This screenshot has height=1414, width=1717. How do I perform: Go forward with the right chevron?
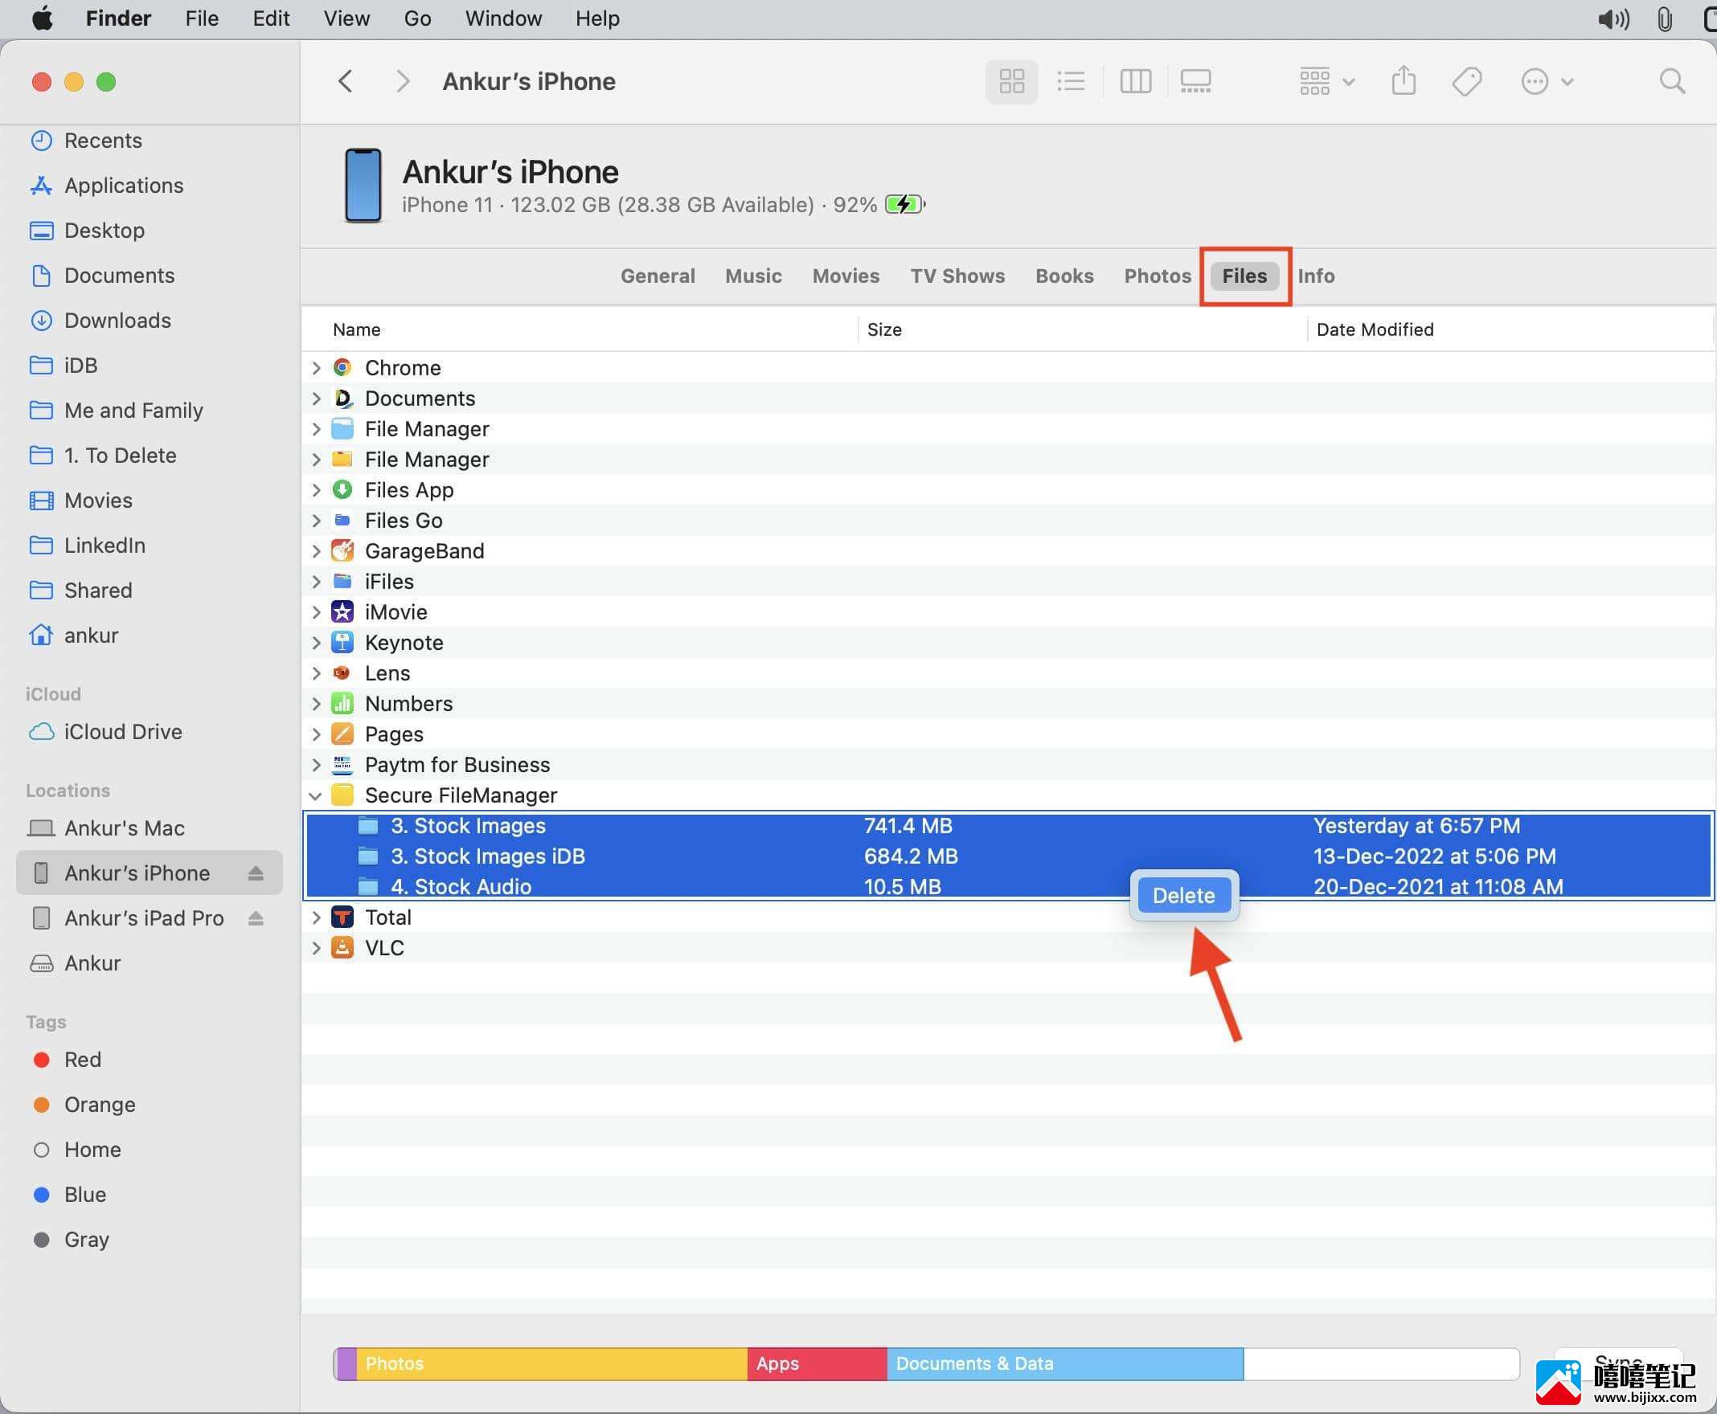(x=402, y=81)
